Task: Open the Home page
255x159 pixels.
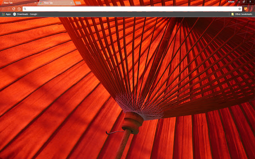Action: pyautogui.click(x=19, y=9)
